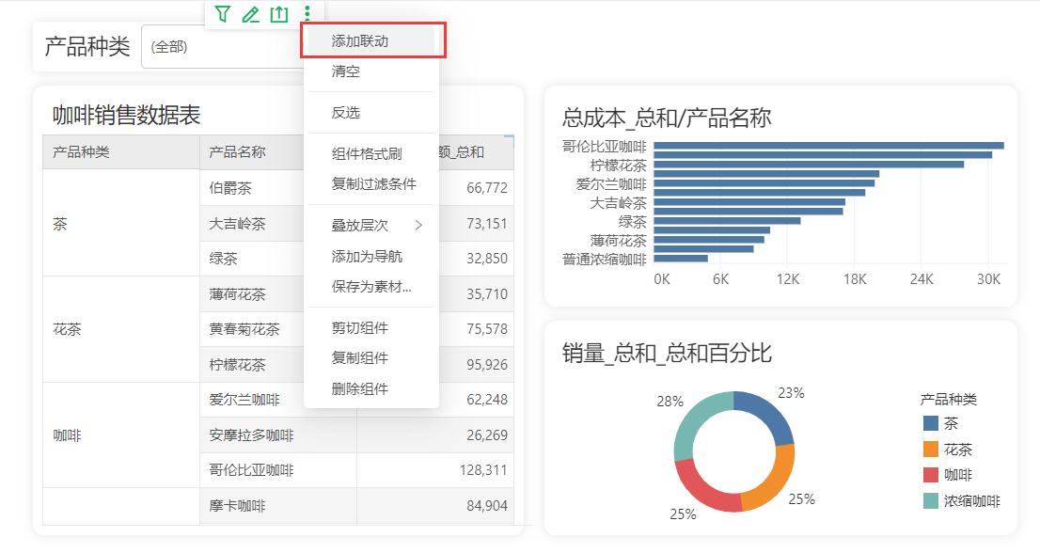Click the 茶 blue legend swatch
The width and height of the screenshot is (1040, 553).
[931, 423]
